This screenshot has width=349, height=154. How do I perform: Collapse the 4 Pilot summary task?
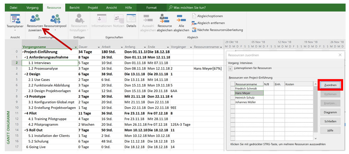click(x=25, y=113)
